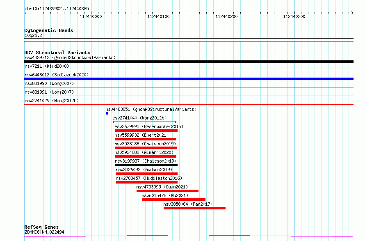Open the nsv5599932 Ebert2021 variant label
Screen dimensions: 365x241
click(x=141, y=135)
